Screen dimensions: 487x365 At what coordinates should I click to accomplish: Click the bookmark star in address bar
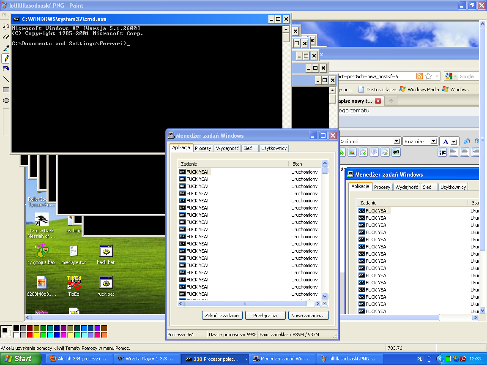tap(428, 76)
